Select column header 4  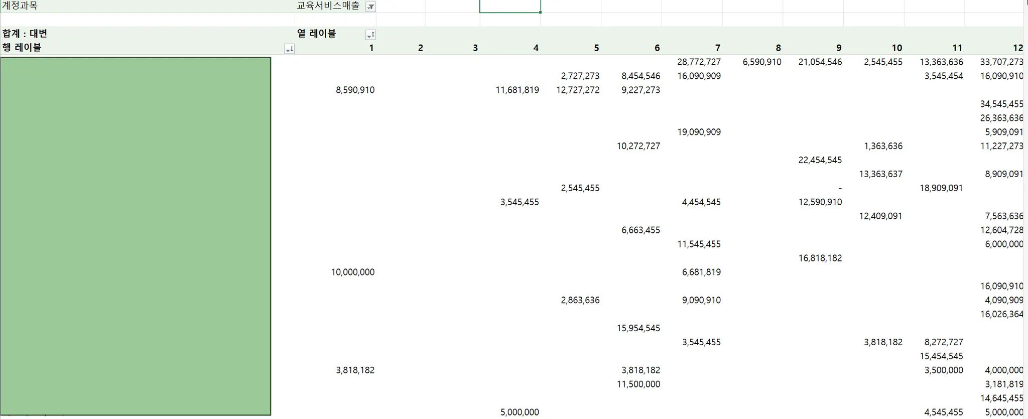point(536,48)
